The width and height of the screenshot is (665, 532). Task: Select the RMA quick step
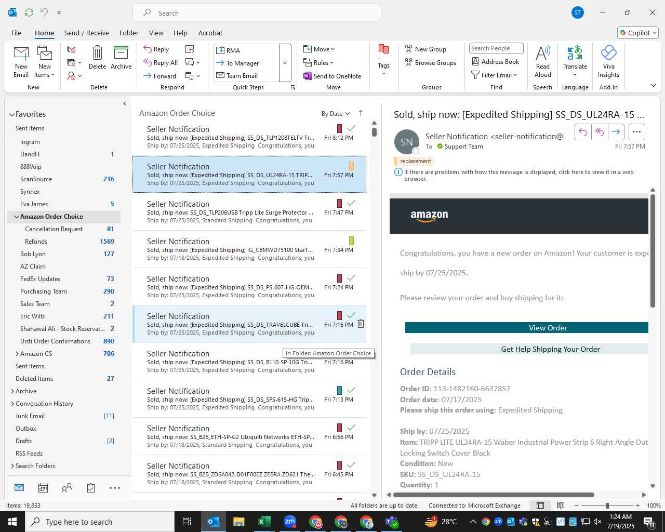(247, 50)
